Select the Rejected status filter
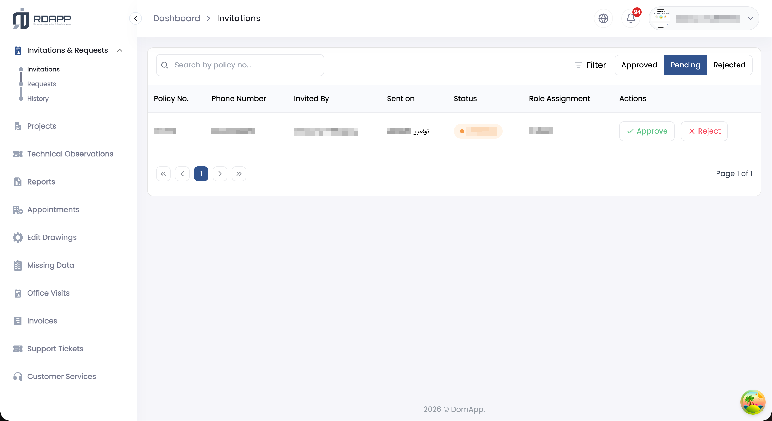This screenshot has height=421, width=772. 729,65
